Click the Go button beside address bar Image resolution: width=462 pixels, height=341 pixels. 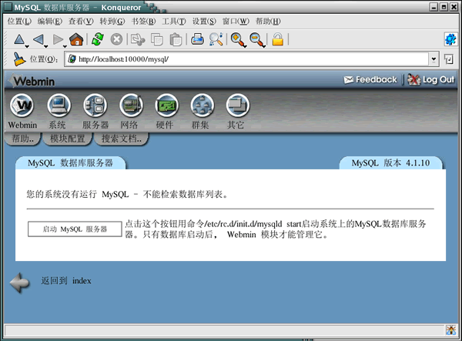click(449, 59)
